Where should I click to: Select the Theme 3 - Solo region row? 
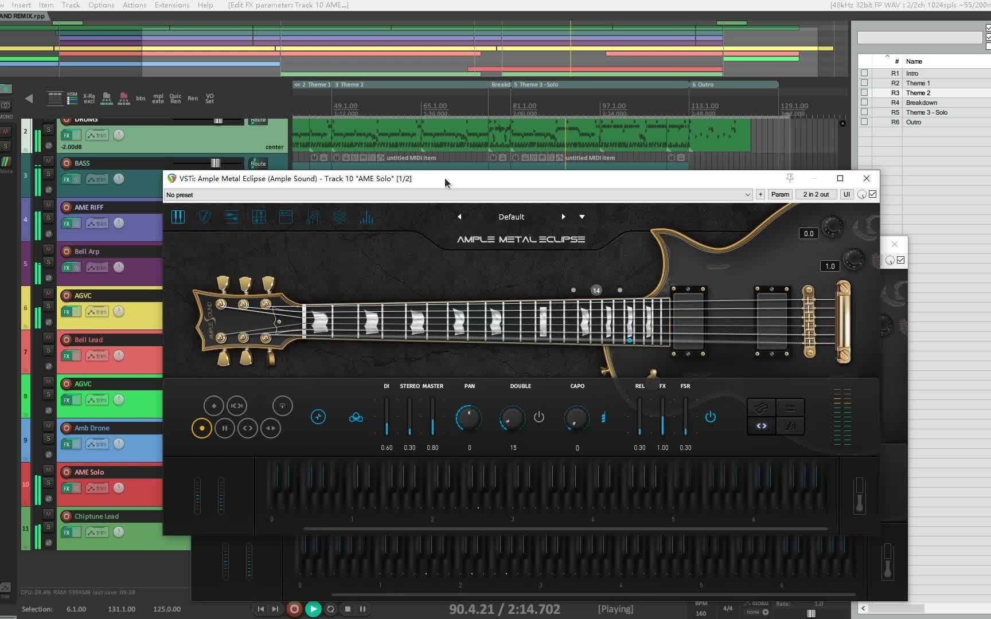924,112
